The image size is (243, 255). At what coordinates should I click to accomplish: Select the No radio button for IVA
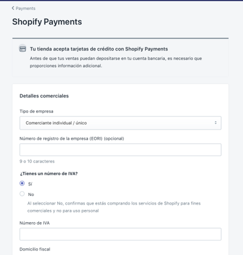[x=22, y=194]
